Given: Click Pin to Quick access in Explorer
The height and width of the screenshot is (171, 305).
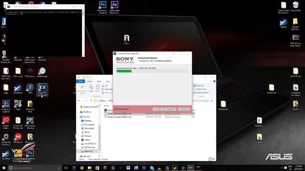Looking at the screenshot, I should (x=82, y=89).
